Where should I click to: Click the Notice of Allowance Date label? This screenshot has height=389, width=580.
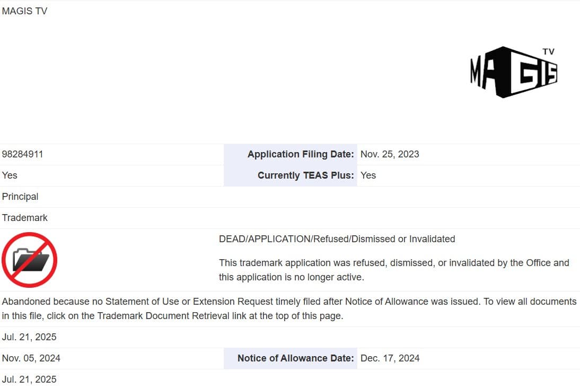[x=295, y=358]
